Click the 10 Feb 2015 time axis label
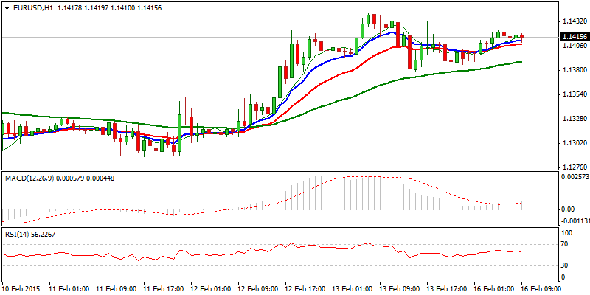The width and height of the screenshot is (590, 295). [20, 288]
